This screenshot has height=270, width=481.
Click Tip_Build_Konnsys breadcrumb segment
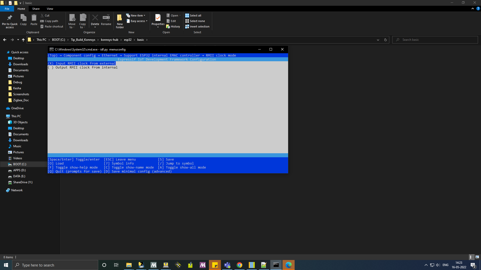point(83,40)
